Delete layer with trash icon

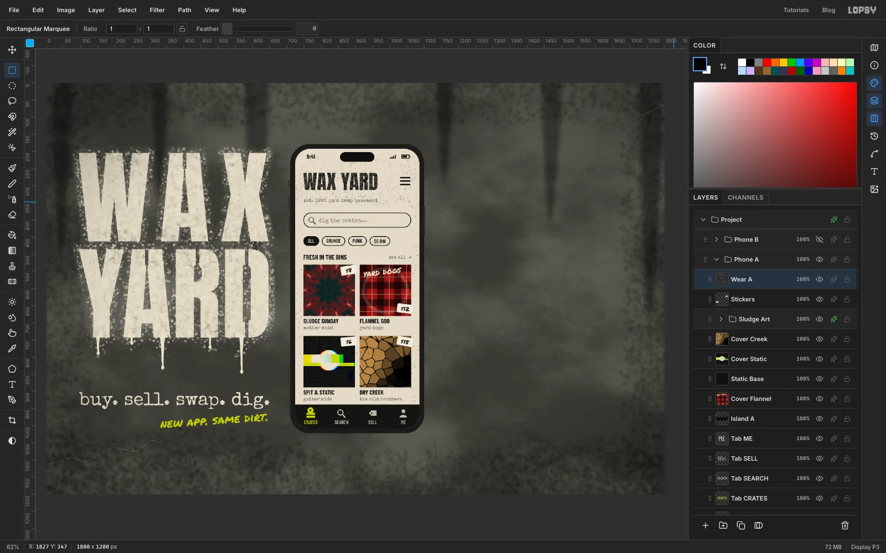point(845,525)
